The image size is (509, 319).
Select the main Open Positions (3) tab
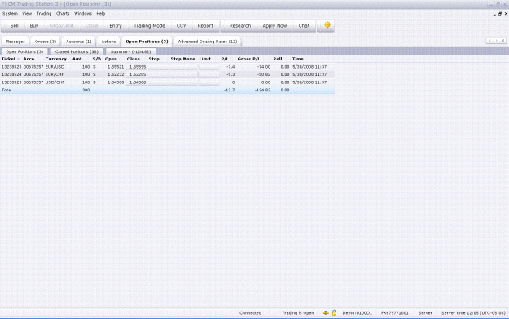click(147, 42)
